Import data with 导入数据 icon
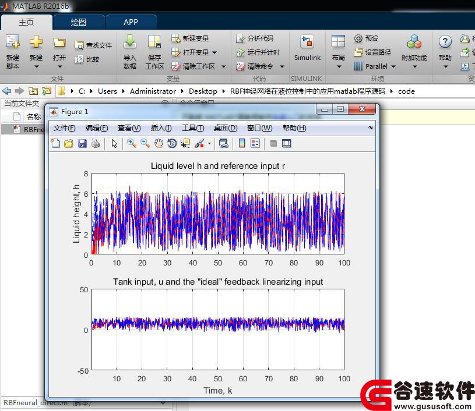This screenshot has height=411, width=475. pos(129,51)
